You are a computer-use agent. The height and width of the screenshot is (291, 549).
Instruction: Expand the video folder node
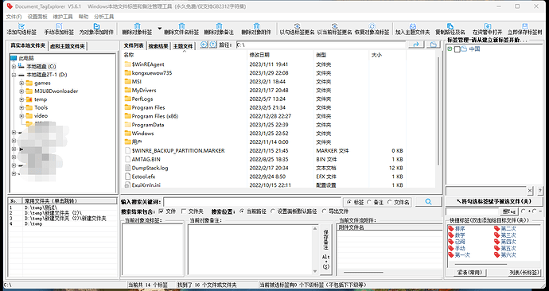(x=21, y=116)
